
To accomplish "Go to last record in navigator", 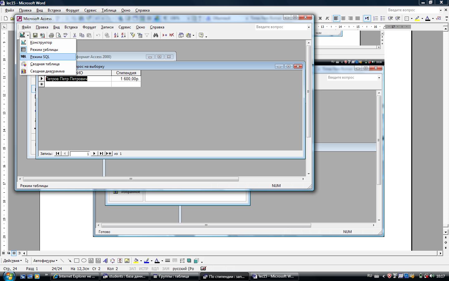I will tap(101, 154).
